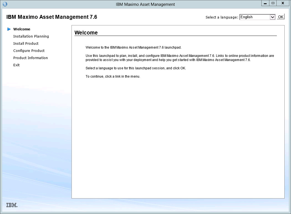
Task: Click Exit in the left menu
Action: pos(16,65)
